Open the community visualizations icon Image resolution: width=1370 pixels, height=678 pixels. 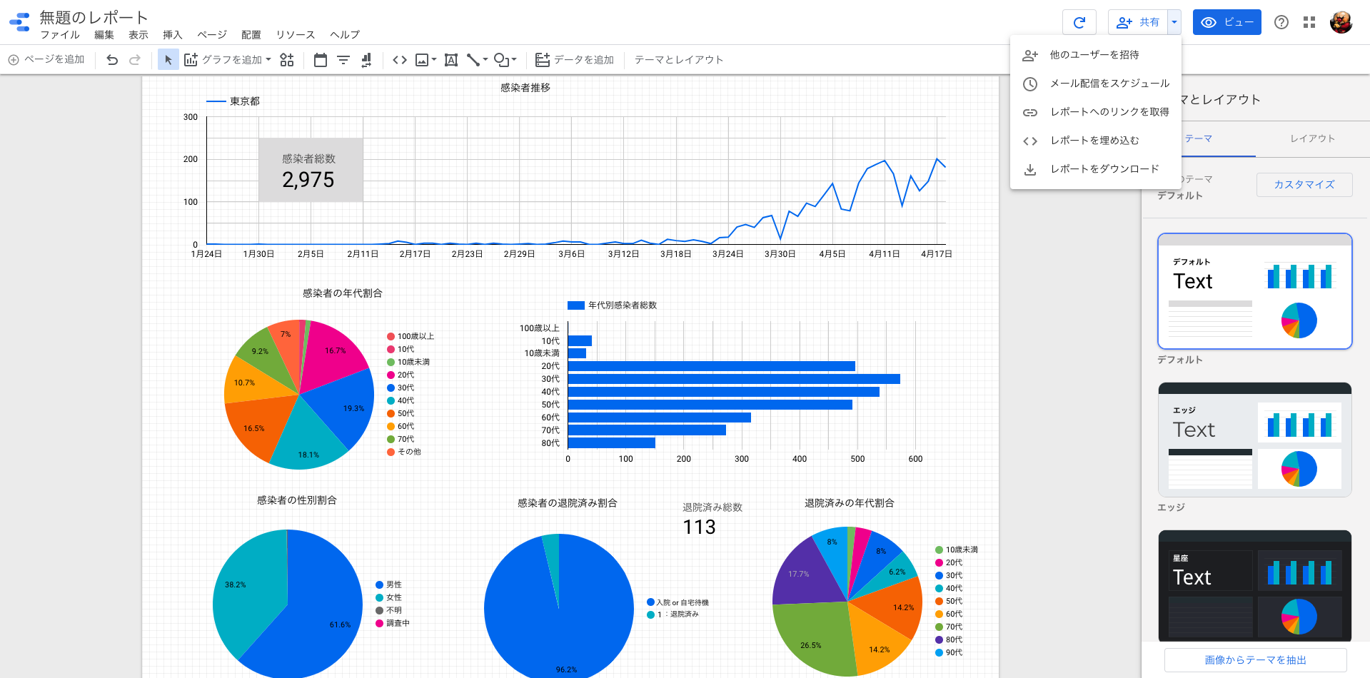[x=286, y=60]
